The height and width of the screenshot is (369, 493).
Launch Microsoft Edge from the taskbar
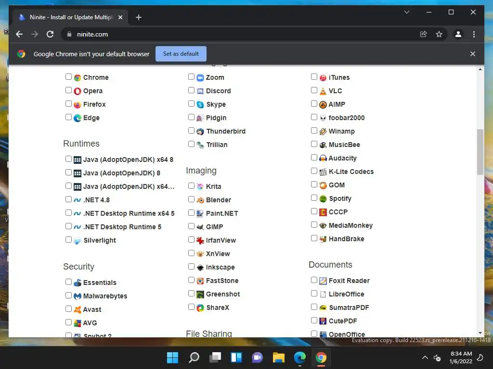point(299,357)
